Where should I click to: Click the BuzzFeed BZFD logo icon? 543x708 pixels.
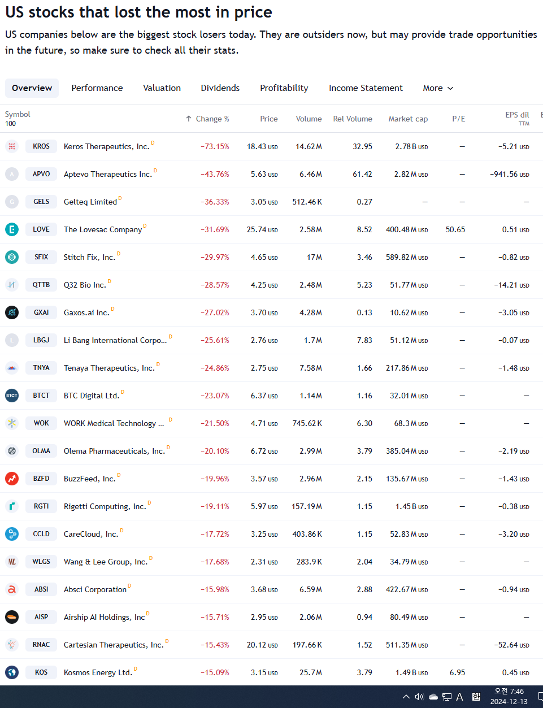pos(12,479)
